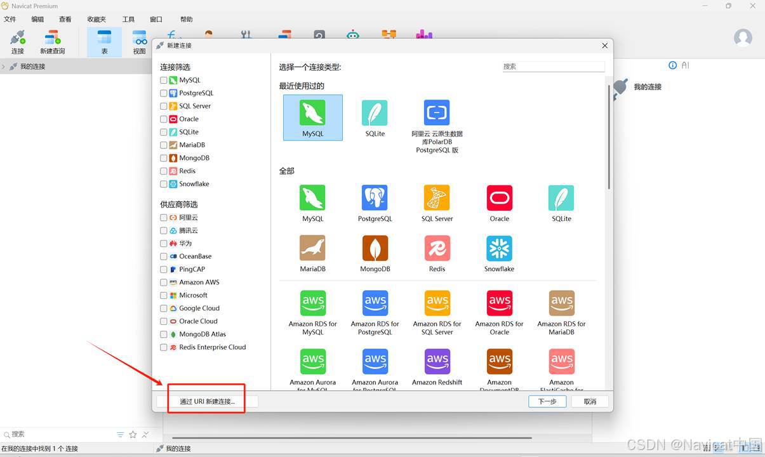This screenshot has height=457, width=765.
Task: Check the MariaDB filter checkbox
Action: (x=164, y=145)
